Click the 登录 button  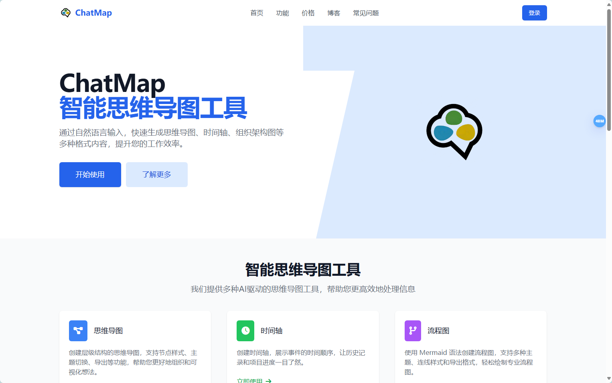pyautogui.click(x=534, y=13)
